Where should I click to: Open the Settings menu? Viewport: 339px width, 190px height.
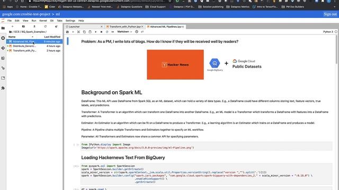tap(70, 21)
